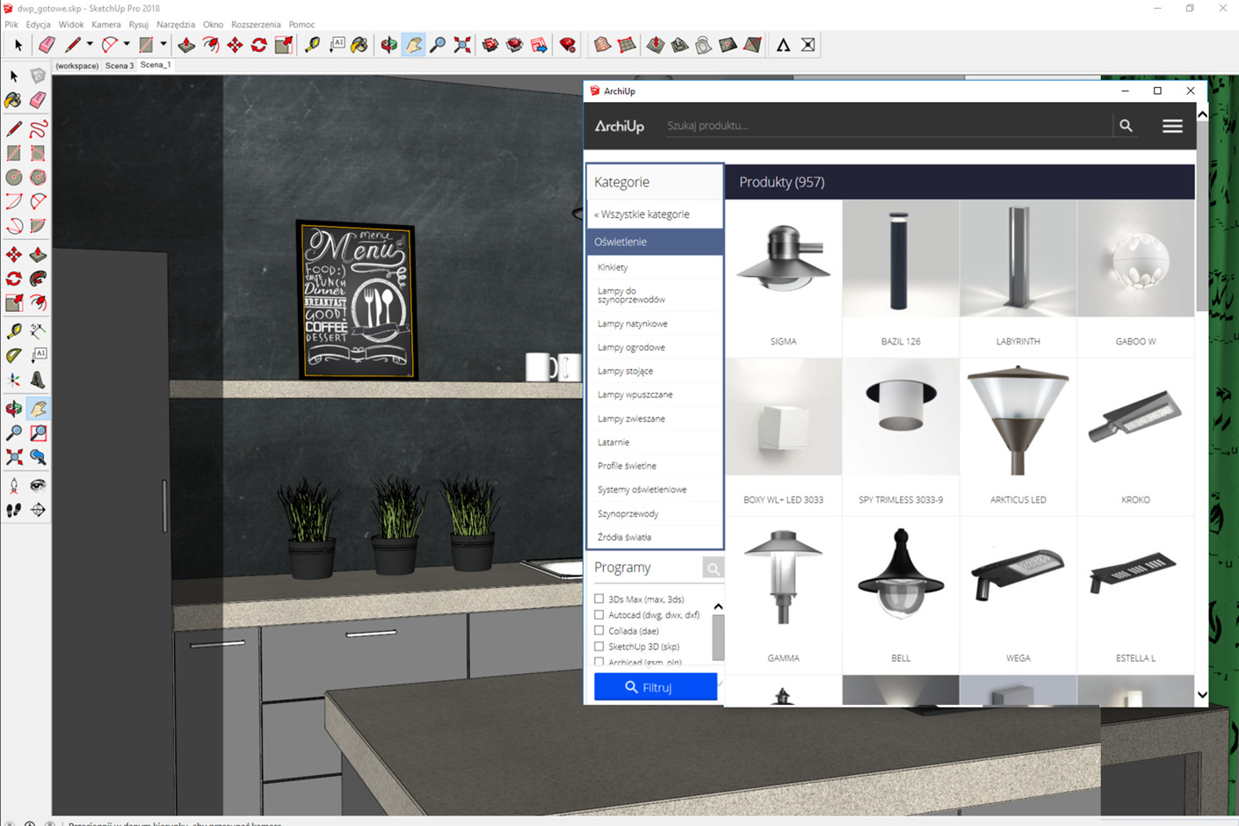
Task: Activate the Orbit tool
Action: [x=13, y=408]
